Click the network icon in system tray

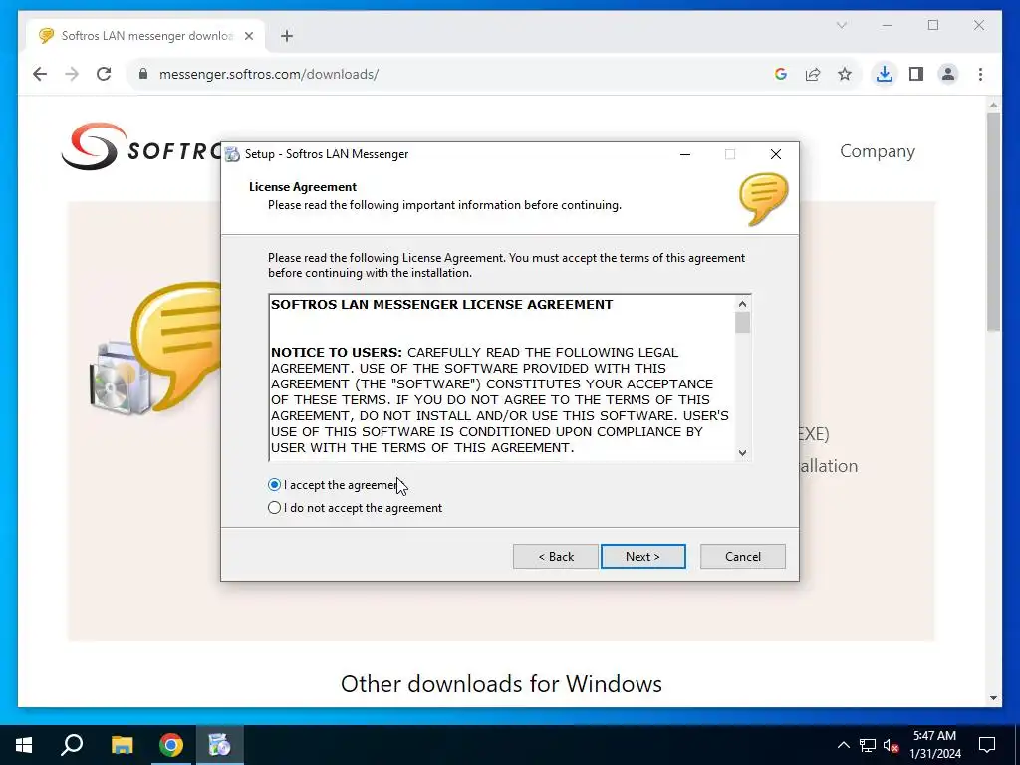pos(868,745)
